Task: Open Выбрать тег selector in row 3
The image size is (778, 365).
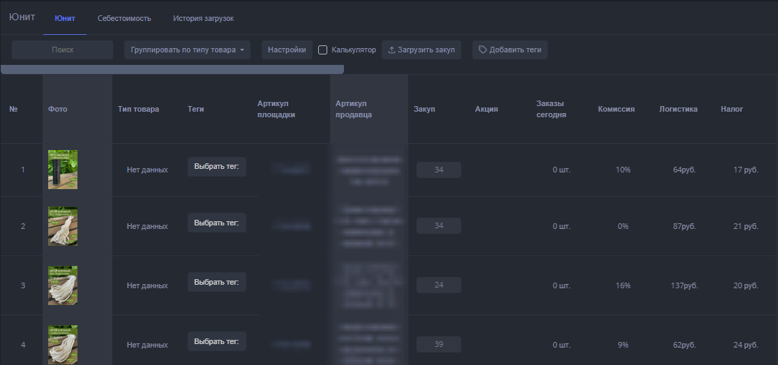Action: click(x=216, y=282)
